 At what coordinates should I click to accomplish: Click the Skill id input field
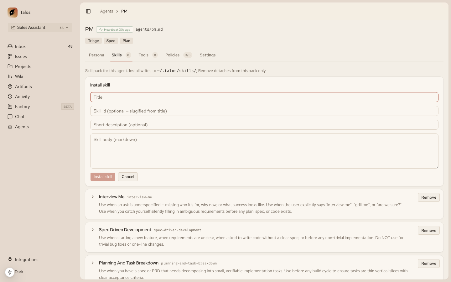(x=264, y=111)
